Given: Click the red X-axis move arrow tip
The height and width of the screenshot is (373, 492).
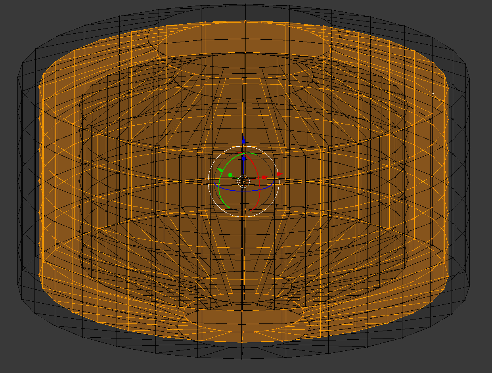Looking at the screenshot, I should [x=280, y=174].
